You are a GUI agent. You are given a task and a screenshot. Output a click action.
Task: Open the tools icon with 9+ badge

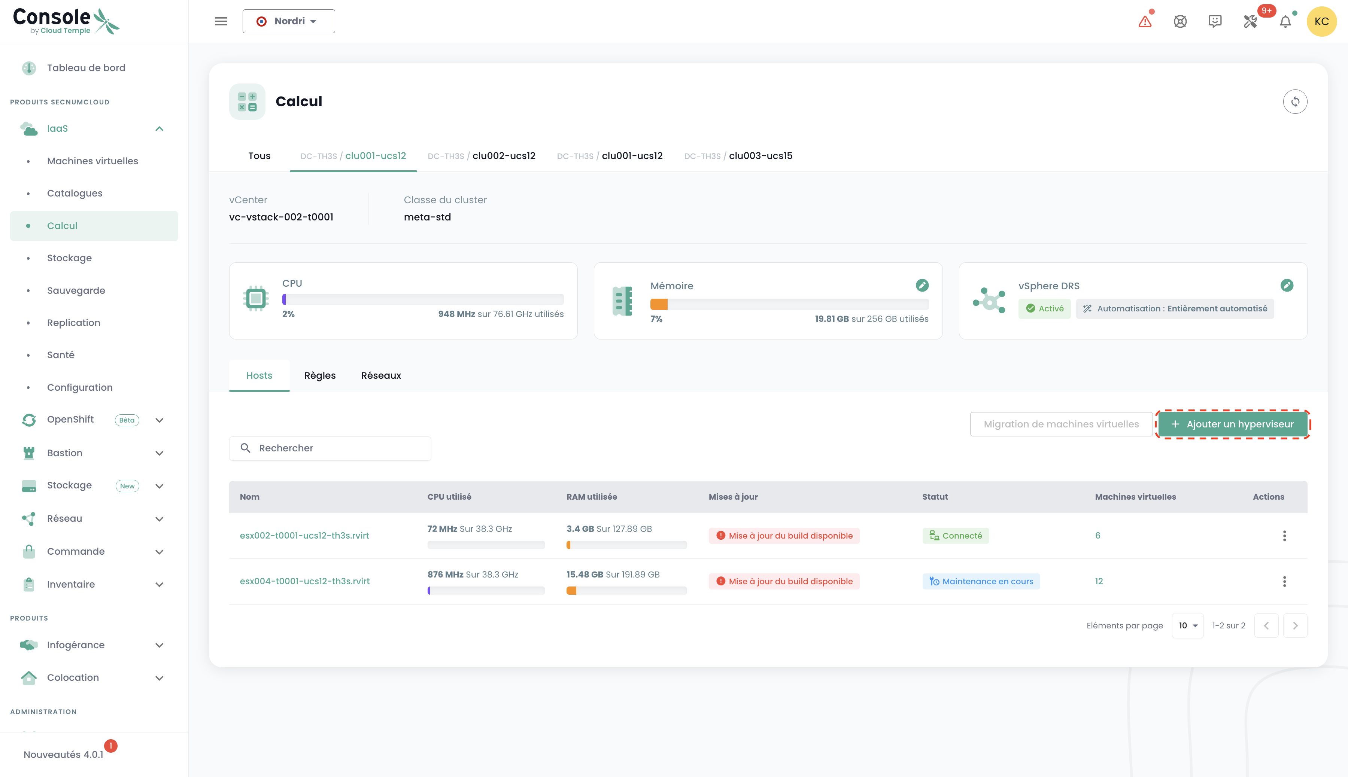tap(1250, 21)
